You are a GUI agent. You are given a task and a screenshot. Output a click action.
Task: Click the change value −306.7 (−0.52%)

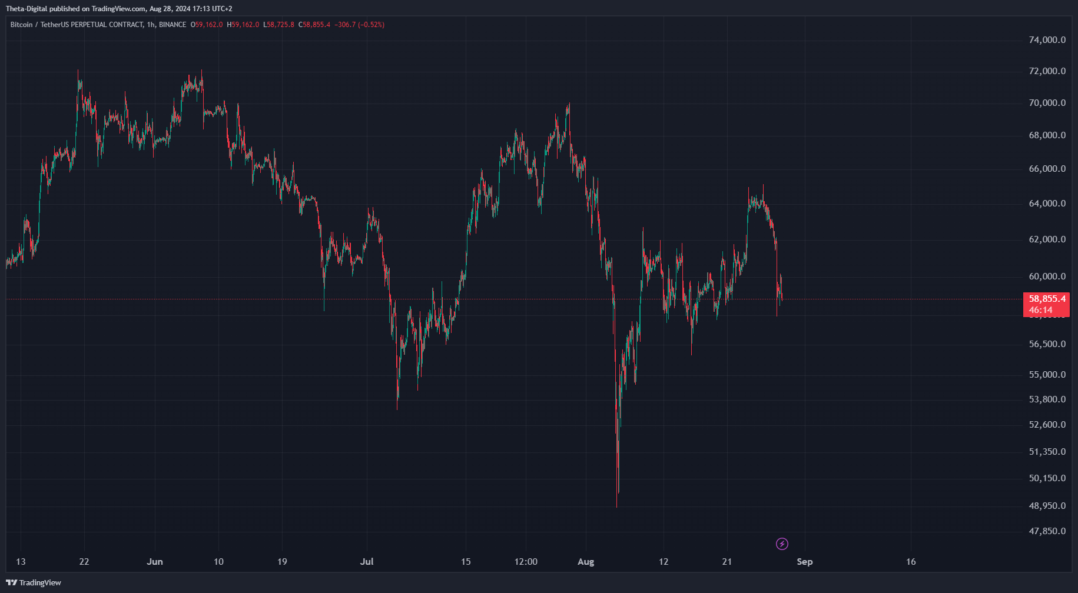(x=359, y=25)
